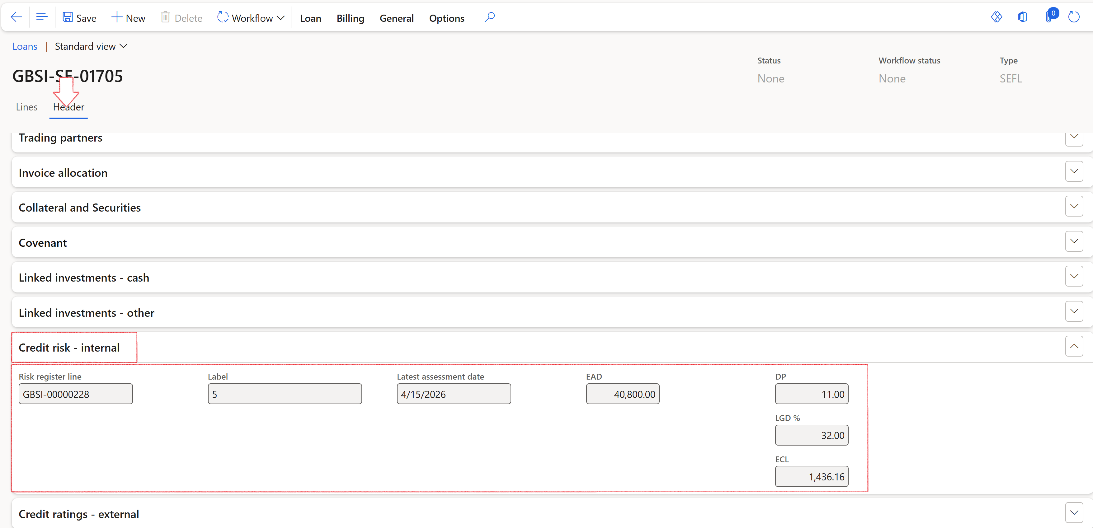The width and height of the screenshot is (1093, 528).
Task: Click the refresh page icon
Action: tap(1073, 17)
